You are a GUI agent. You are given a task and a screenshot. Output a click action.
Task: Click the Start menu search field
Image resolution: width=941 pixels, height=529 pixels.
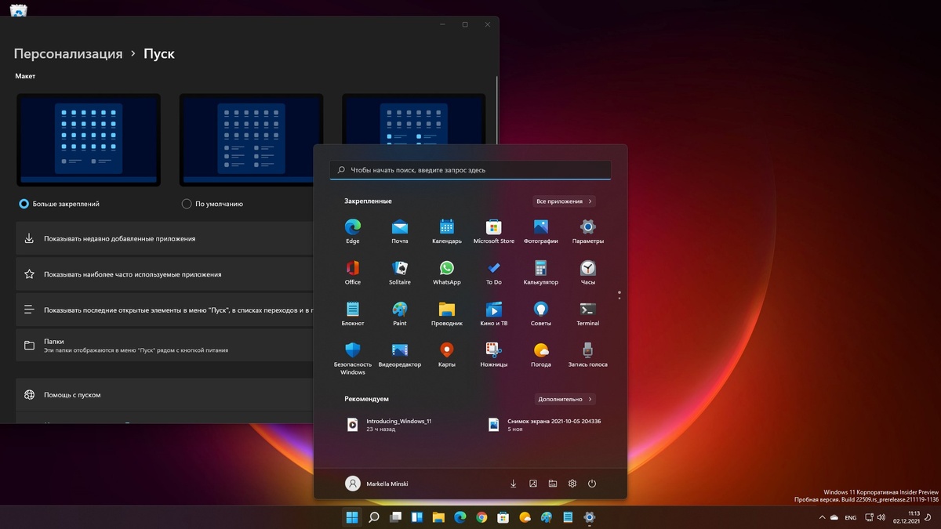[470, 169]
